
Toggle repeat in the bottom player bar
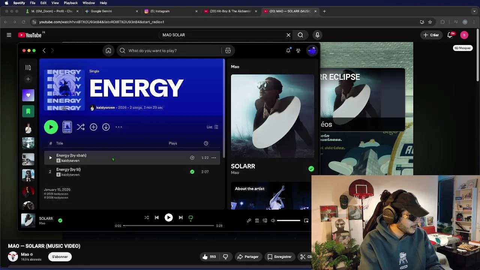[x=191, y=217]
